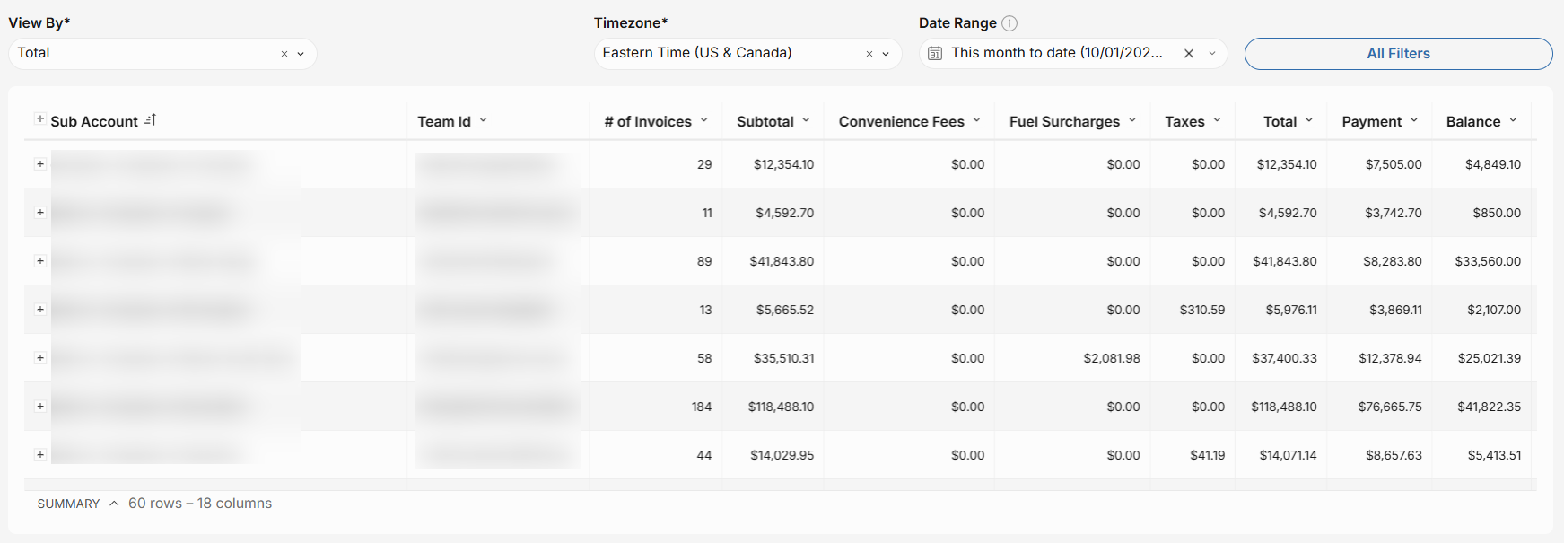Select the $33,560.00 balance cell
This screenshot has width=1564, height=543.
(1488, 262)
